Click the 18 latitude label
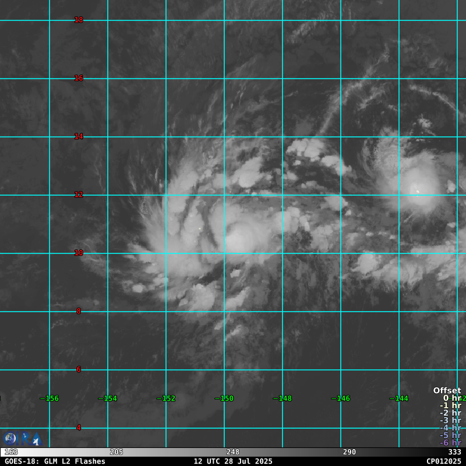466x466 pixels. point(79,20)
